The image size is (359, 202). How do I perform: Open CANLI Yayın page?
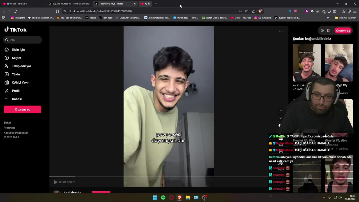(x=20, y=82)
